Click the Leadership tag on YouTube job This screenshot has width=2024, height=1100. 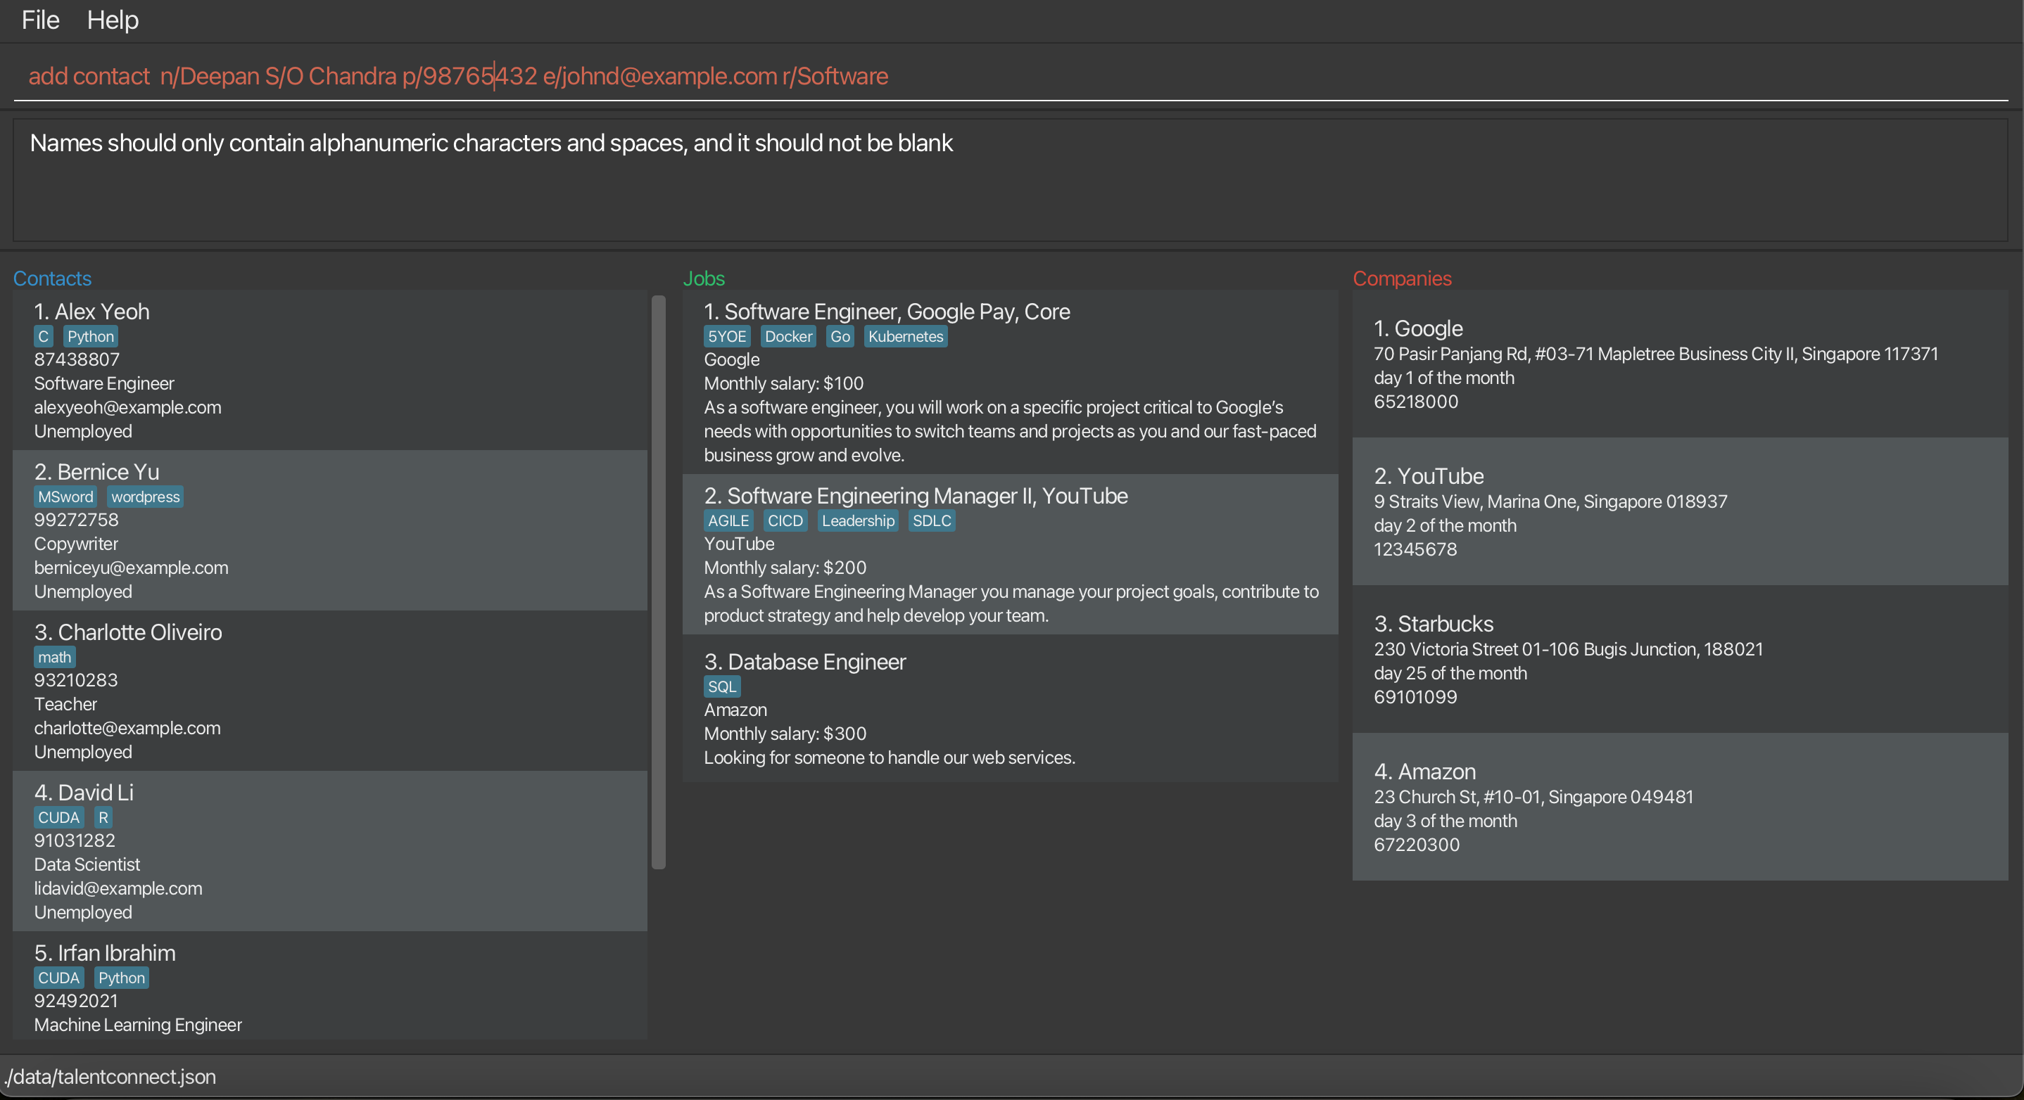(857, 520)
